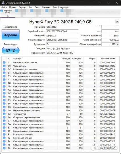Select raw value 000000010EB2 for Всего хост-чтений
This screenshot has width=121, height=154.
(x=107, y=138)
